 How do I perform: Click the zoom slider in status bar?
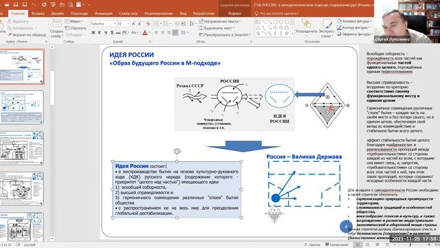pos(410,245)
